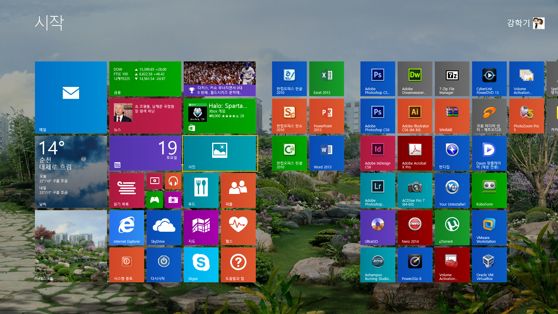Launch Oracle VM VirtualBox tile
Screen dimensions: 558x314
pyautogui.click(x=489, y=265)
